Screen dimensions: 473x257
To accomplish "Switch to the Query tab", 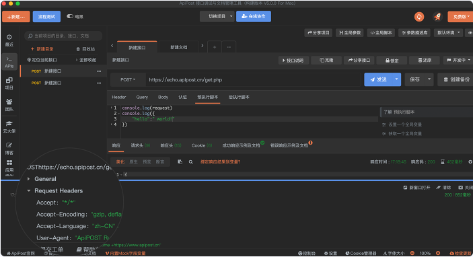I will (142, 97).
